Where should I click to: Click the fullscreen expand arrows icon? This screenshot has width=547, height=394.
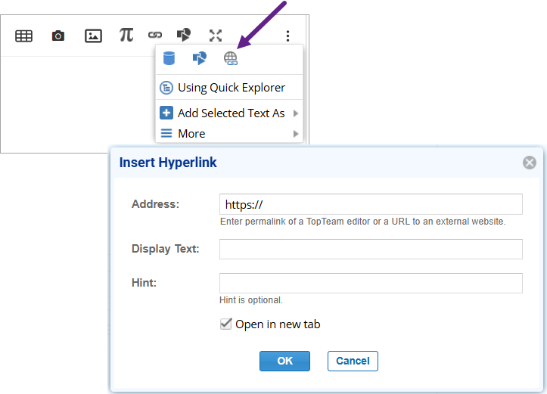tap(216, 36)
